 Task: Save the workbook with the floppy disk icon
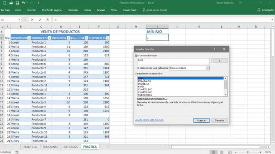[17, 3]
